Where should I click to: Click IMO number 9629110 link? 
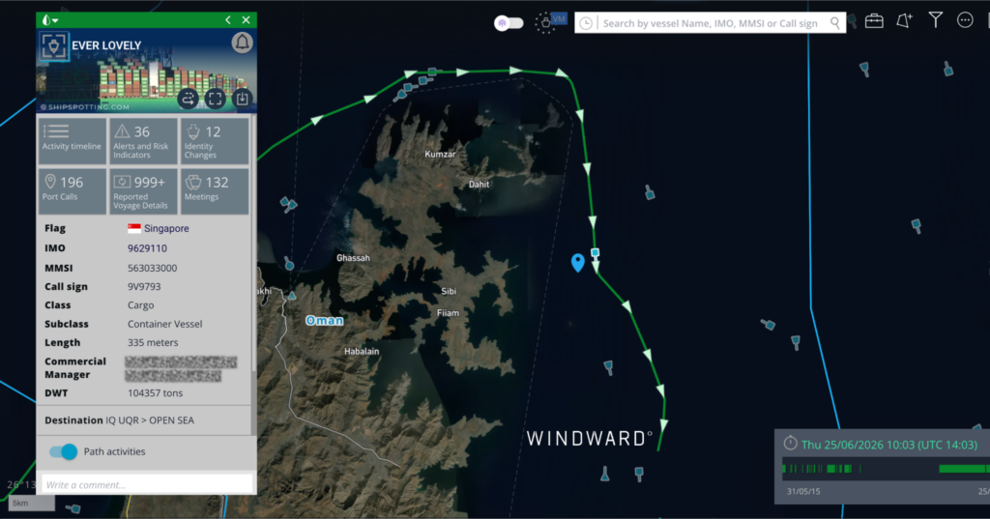pos(147,248)
